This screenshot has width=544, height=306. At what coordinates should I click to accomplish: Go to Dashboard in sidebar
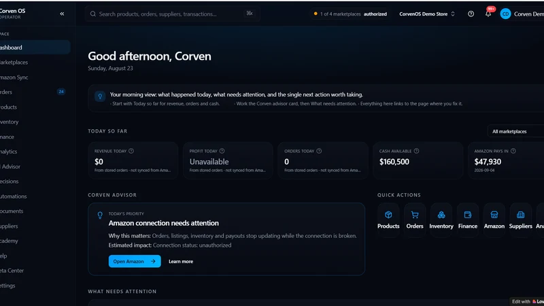tap(35, 48)
